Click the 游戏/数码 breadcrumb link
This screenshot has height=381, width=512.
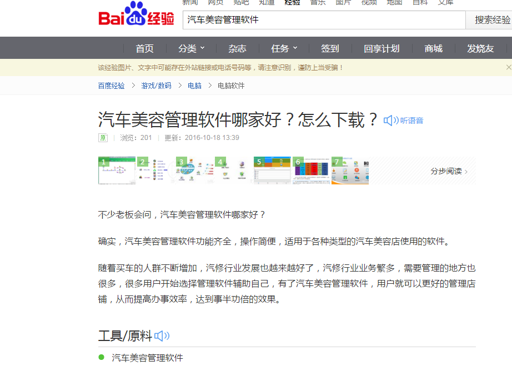pos(157,86)
